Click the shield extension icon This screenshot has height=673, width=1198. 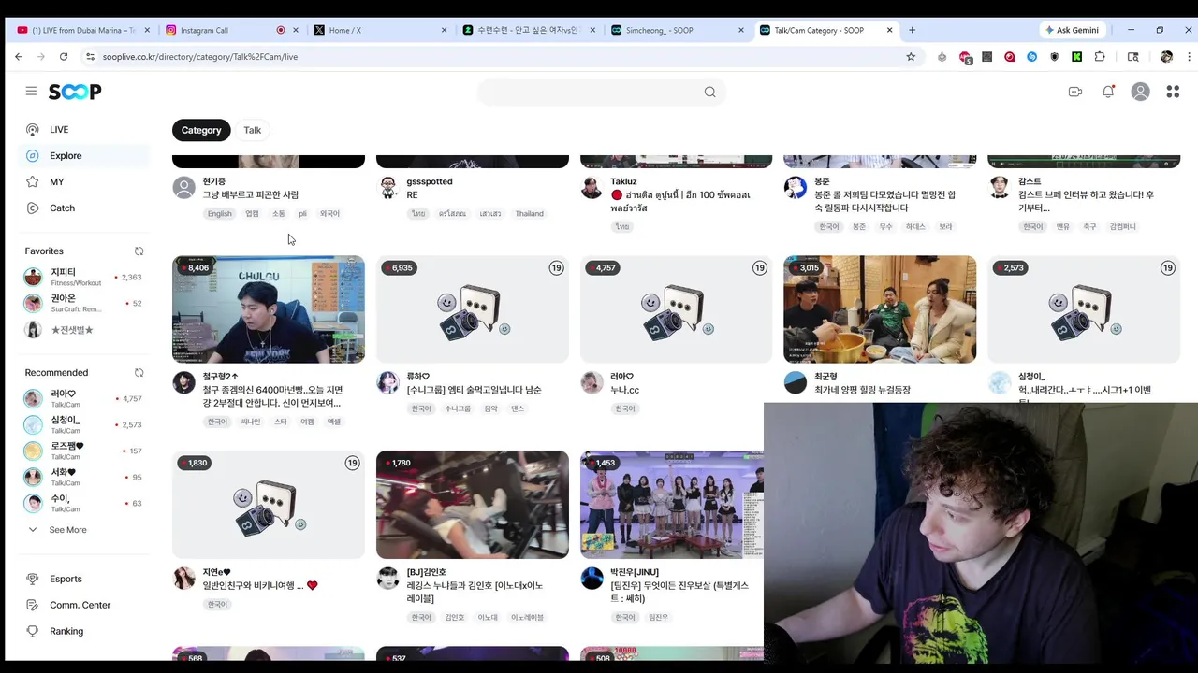pos(1055,57)
